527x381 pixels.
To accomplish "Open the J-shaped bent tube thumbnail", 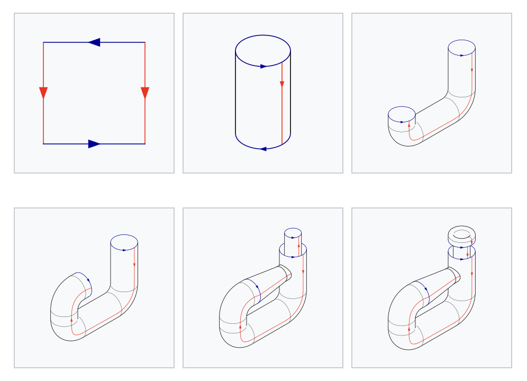I will (432, 93).
